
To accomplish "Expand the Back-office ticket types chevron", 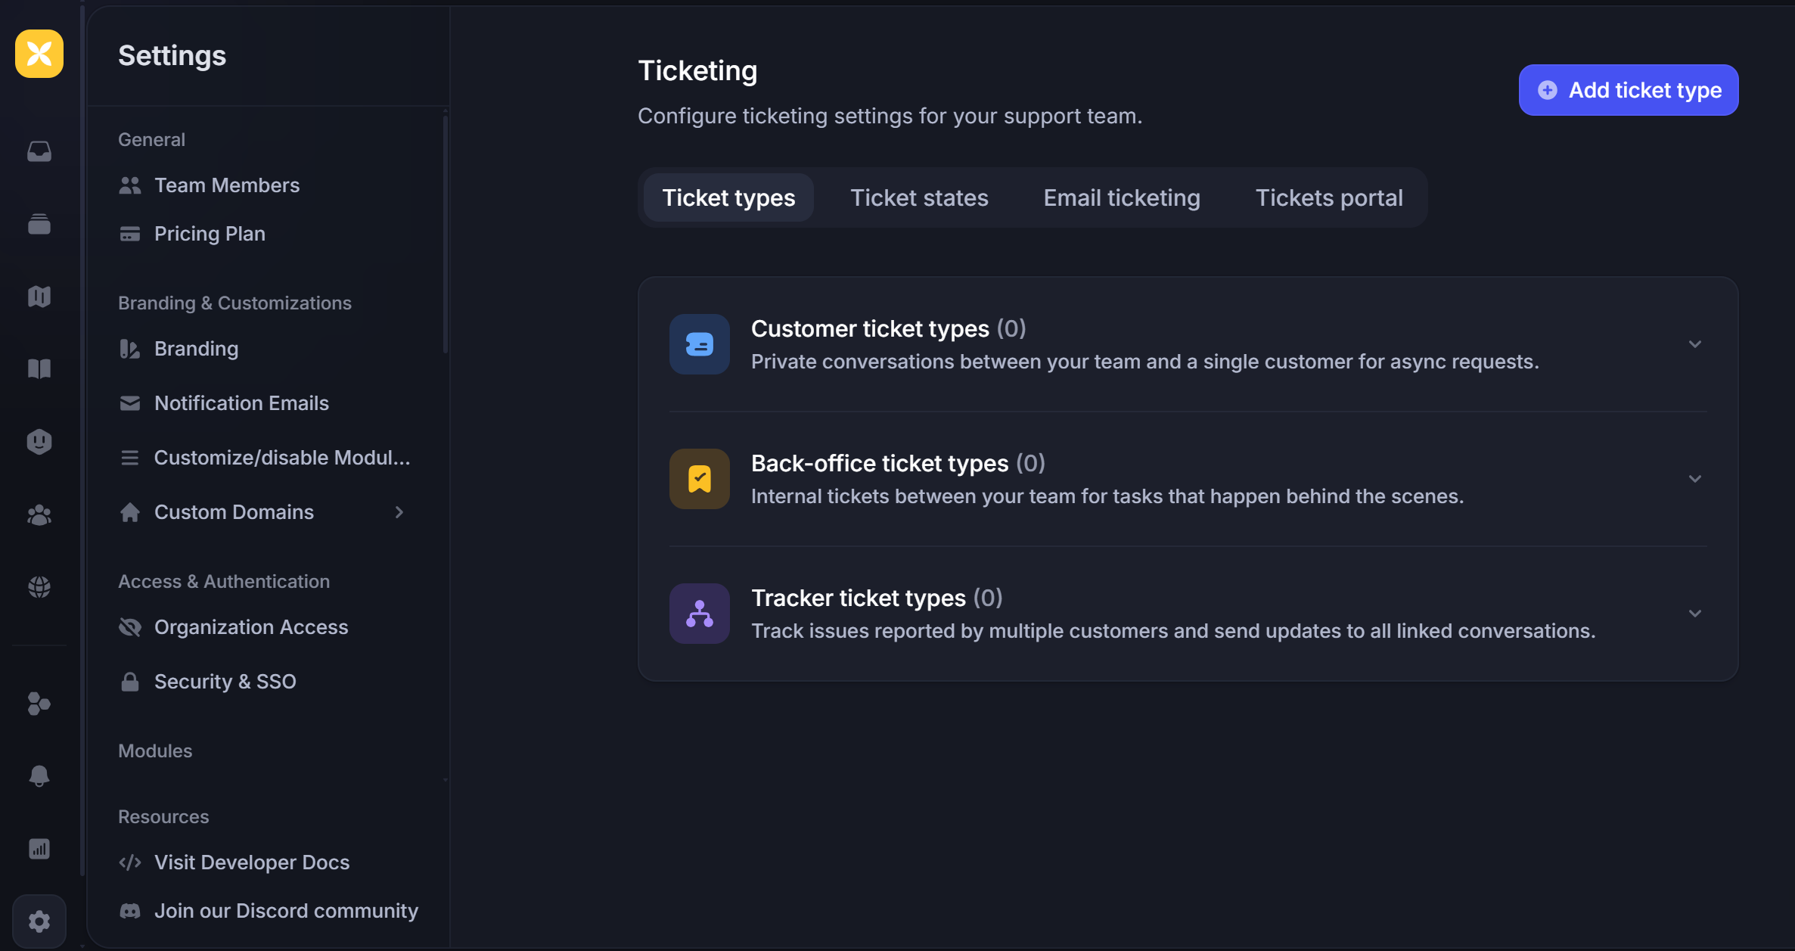I will (1694, 479).
